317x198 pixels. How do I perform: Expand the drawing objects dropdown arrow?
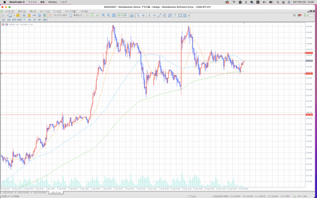[189, 15]
